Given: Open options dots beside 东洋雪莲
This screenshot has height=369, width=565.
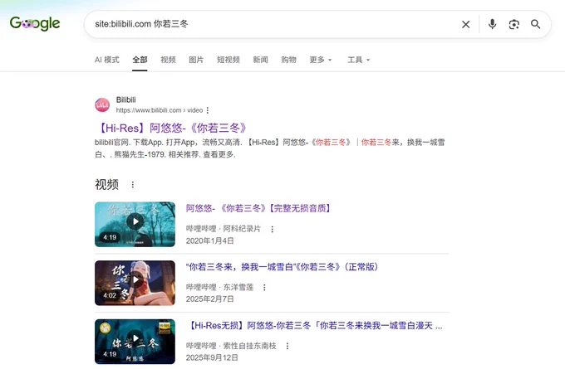Looking at the screenshot, I should click(264, 288).
